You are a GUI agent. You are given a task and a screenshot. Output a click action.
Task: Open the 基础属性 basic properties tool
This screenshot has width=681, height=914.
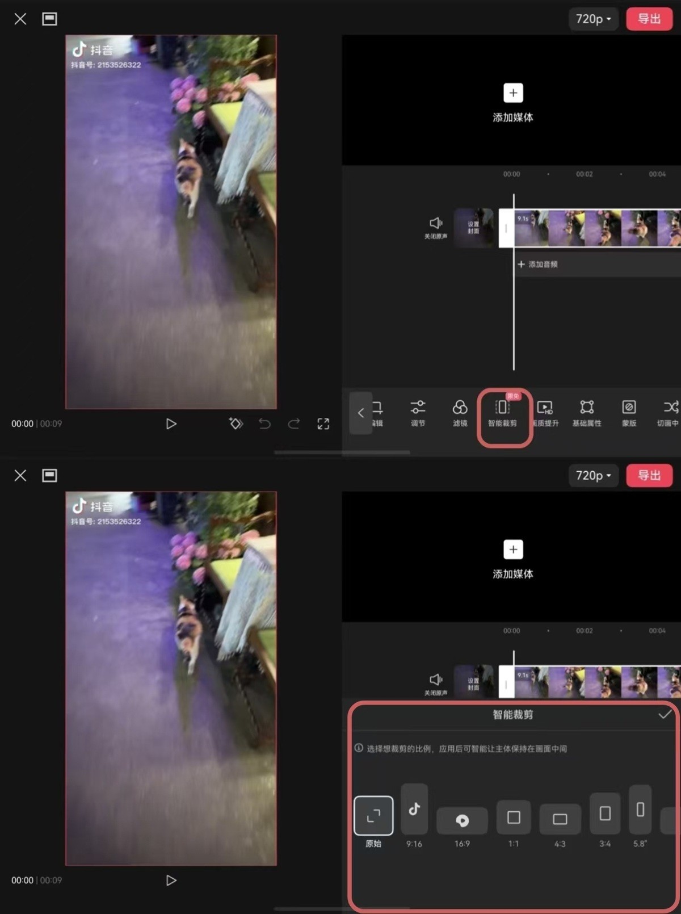point(587,413)
